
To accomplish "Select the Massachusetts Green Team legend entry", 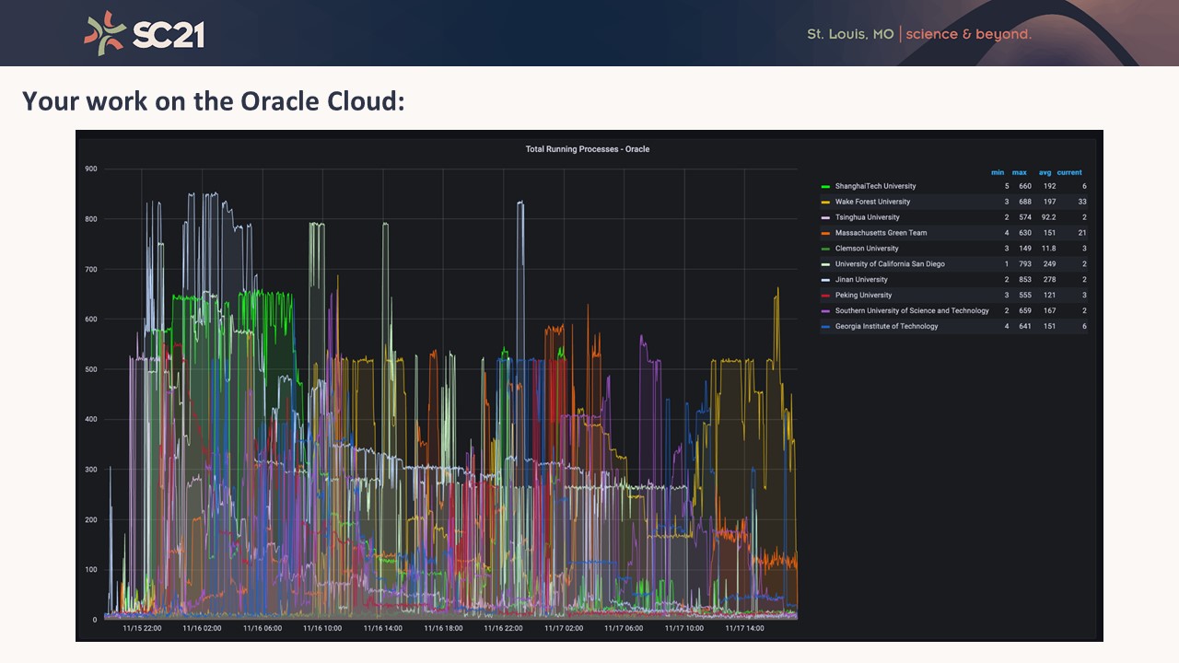I will tap(881, 233).
